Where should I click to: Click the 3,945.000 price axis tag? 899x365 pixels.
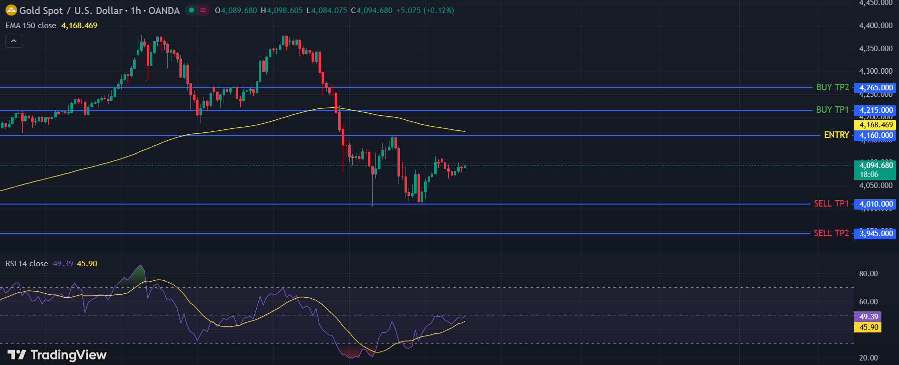(876, 234)
